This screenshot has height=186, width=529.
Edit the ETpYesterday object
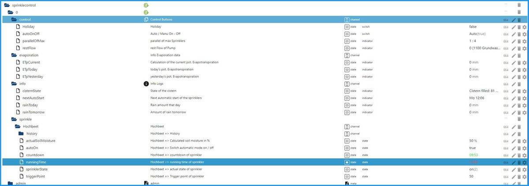coord(514,77)
